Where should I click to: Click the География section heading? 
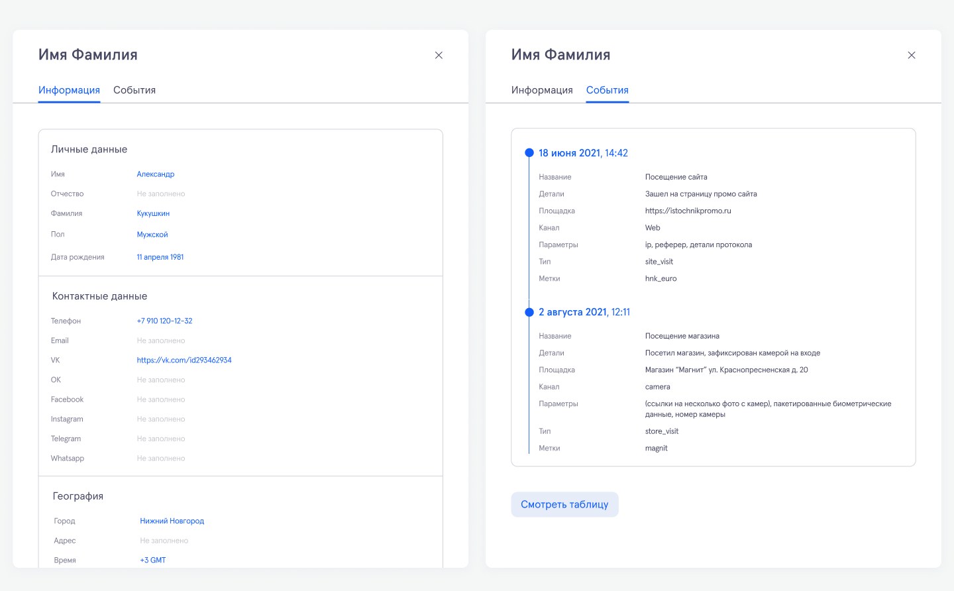pyautogui.click(x=78, y=496)
